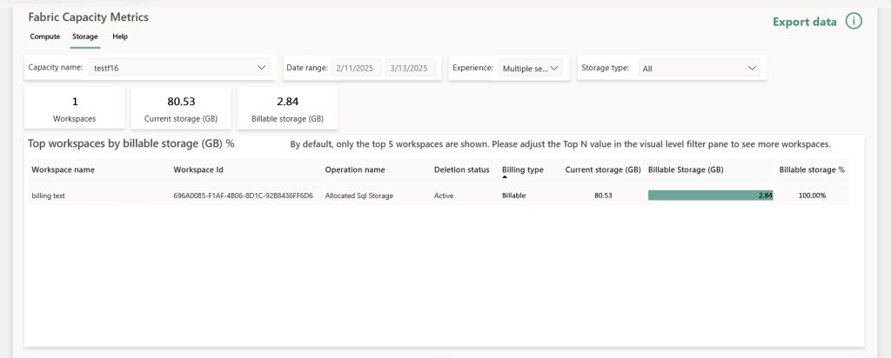Viewport: 891px width, 358px height.
Task: Click the Workspaces count card
Action: pyautogui.click(x=74, y=108)
